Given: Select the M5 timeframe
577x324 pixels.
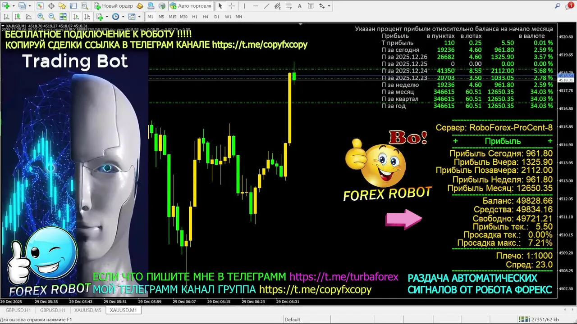Looking at the screenshot, I should pos(161,17).
